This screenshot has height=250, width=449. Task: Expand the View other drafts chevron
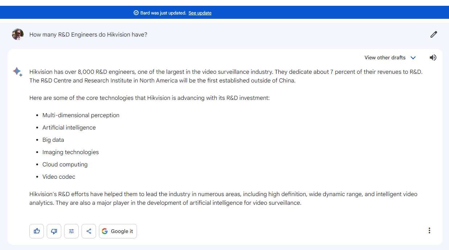[x=413, y=58]
